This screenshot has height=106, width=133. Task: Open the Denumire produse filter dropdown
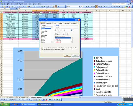click(18, 13)
